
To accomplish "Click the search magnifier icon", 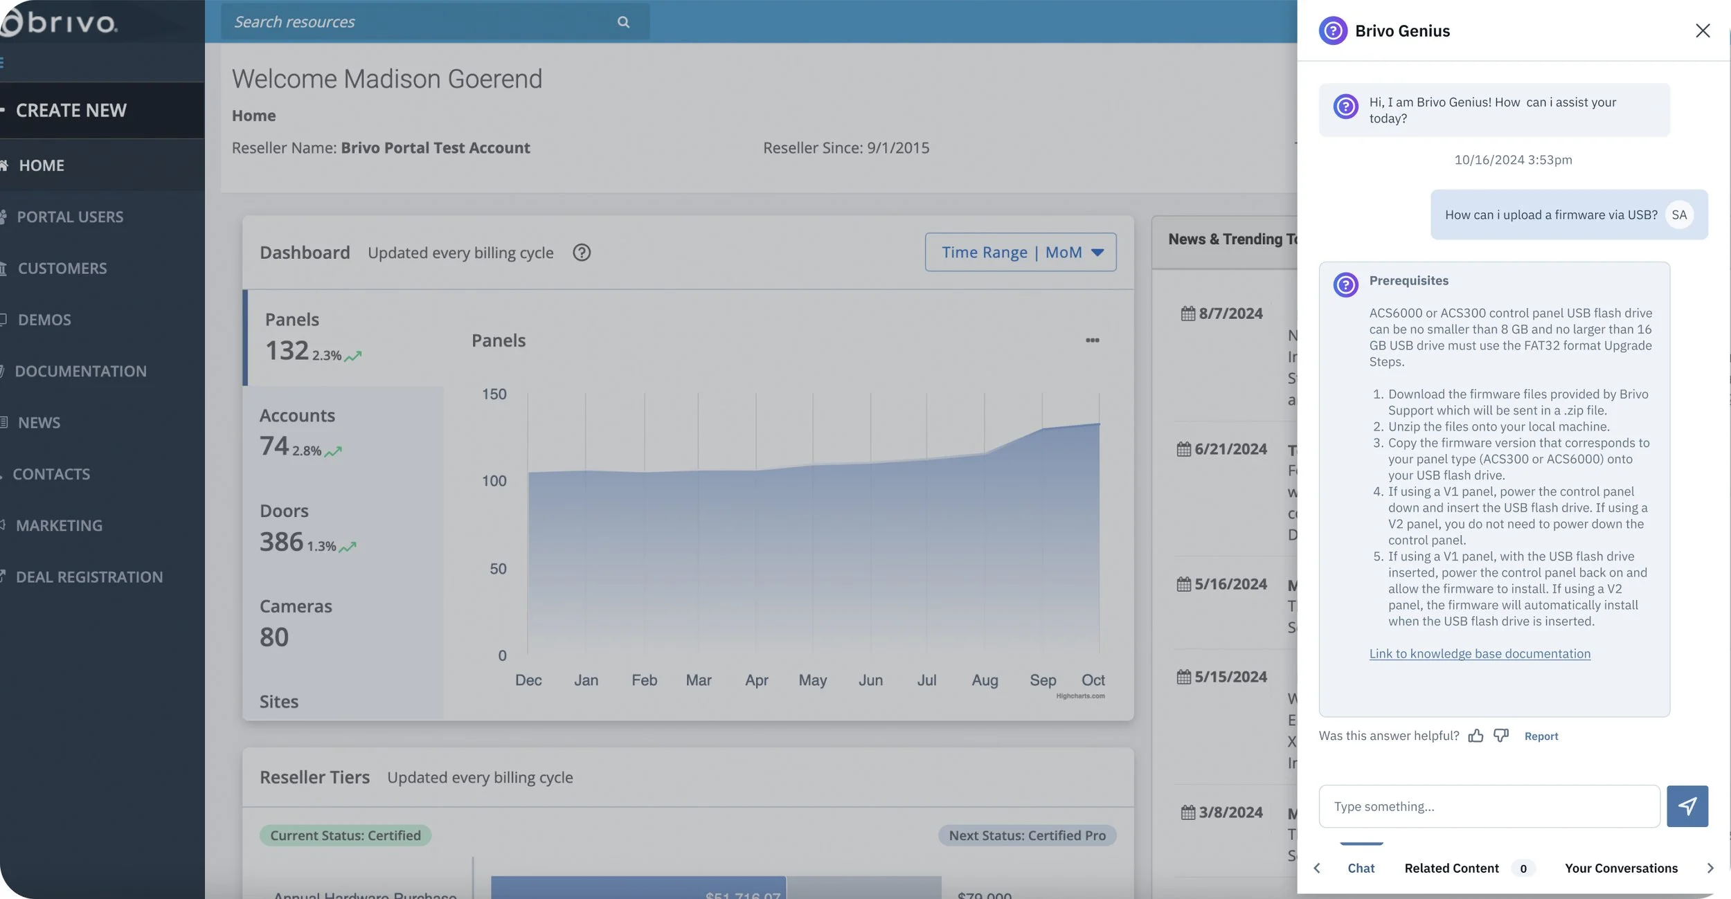I will (623, 22).
